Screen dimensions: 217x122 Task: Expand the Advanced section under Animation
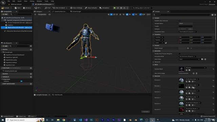(x=153, y=62)
